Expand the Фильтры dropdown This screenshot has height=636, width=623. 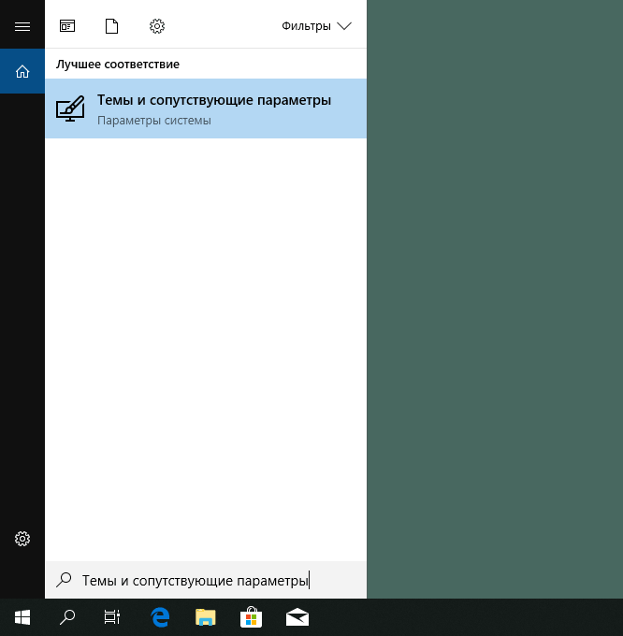pyautogui.click(x=316, y=26)
